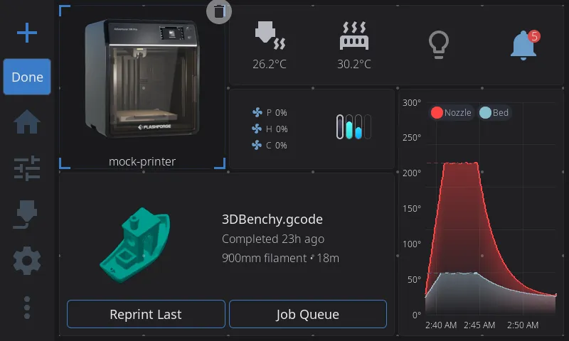The height and width of the screenshot is (341, 569).
Task: Select the mock-printer image
Action: tap(142, 79)
